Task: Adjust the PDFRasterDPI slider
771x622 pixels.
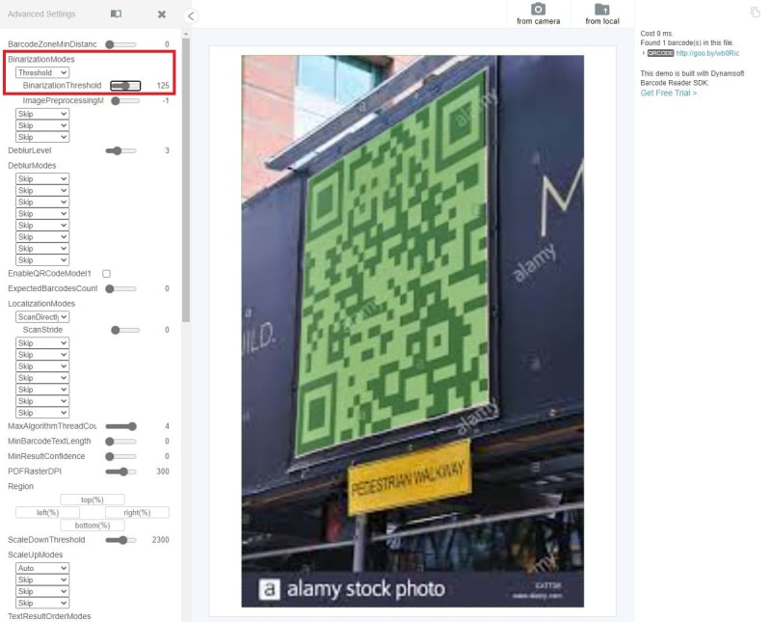Action: pos(121,472)
